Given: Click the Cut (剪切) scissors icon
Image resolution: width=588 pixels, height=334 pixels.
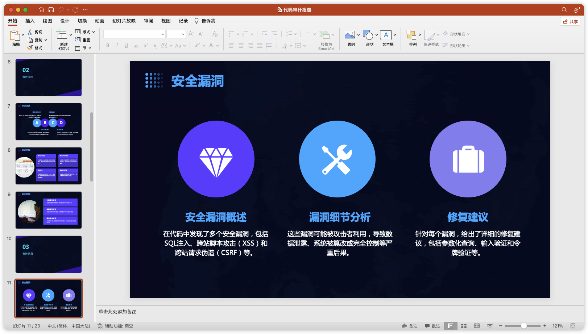Looking at the screenshot, I should pyautogui.click(x=30, y=32).
